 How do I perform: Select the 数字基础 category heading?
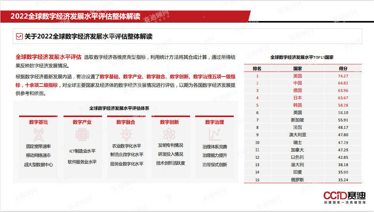(x=39, y=122)
